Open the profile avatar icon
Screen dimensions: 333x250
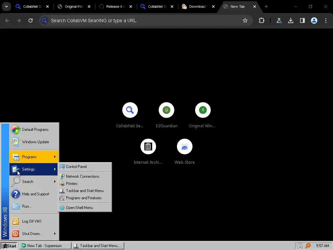(x=314, y=21)
